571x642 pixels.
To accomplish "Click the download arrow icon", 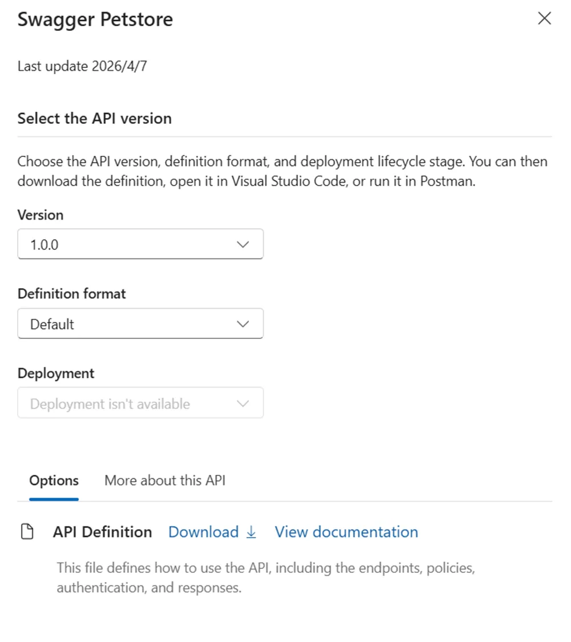I will tap(251, 532).
